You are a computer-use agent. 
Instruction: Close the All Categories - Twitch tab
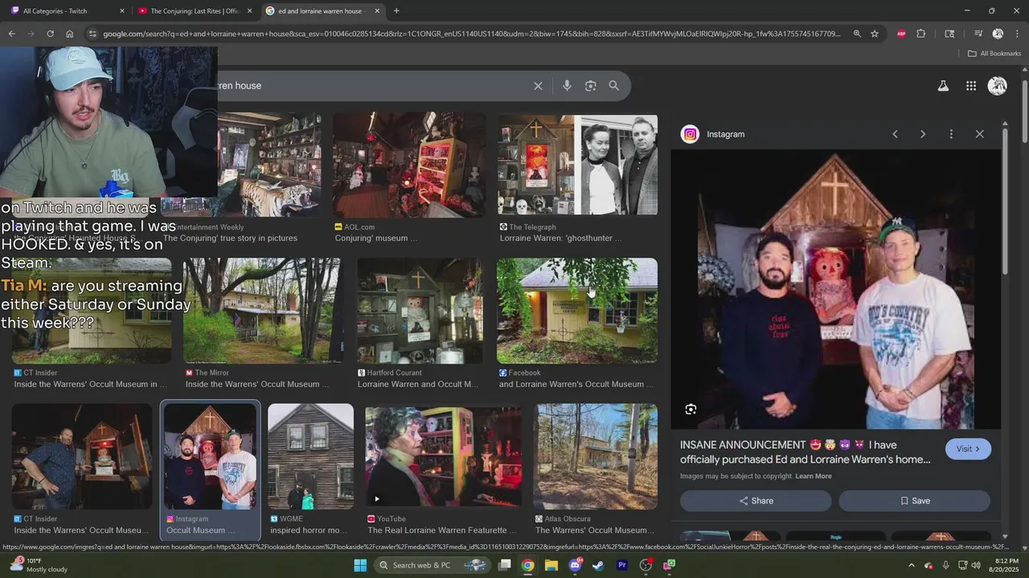point(122,11)
